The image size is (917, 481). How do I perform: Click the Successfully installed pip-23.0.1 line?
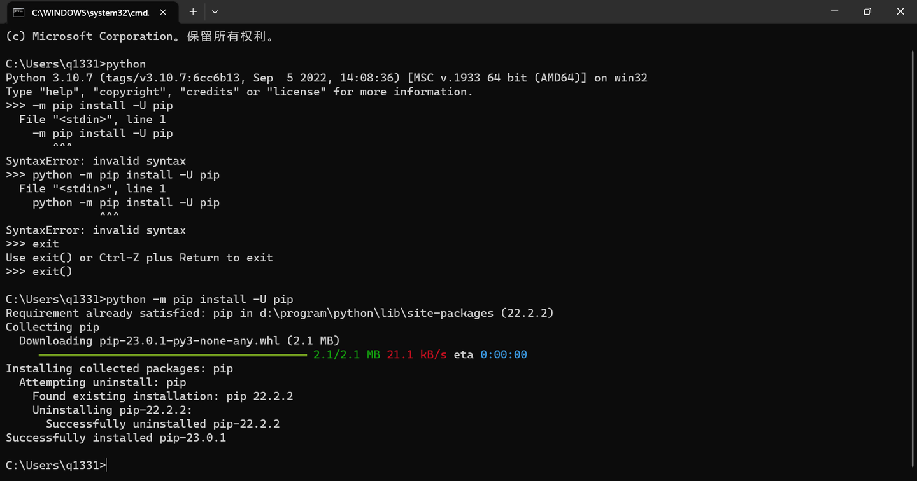pos(116,438)
